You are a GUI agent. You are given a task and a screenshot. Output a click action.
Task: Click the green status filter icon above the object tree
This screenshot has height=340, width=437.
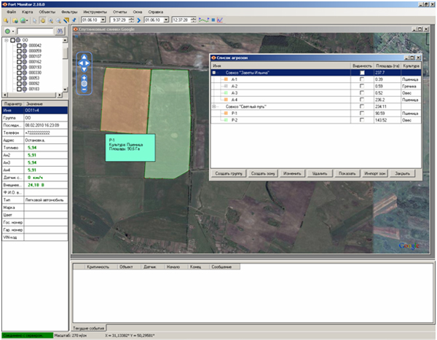(7, 32)
